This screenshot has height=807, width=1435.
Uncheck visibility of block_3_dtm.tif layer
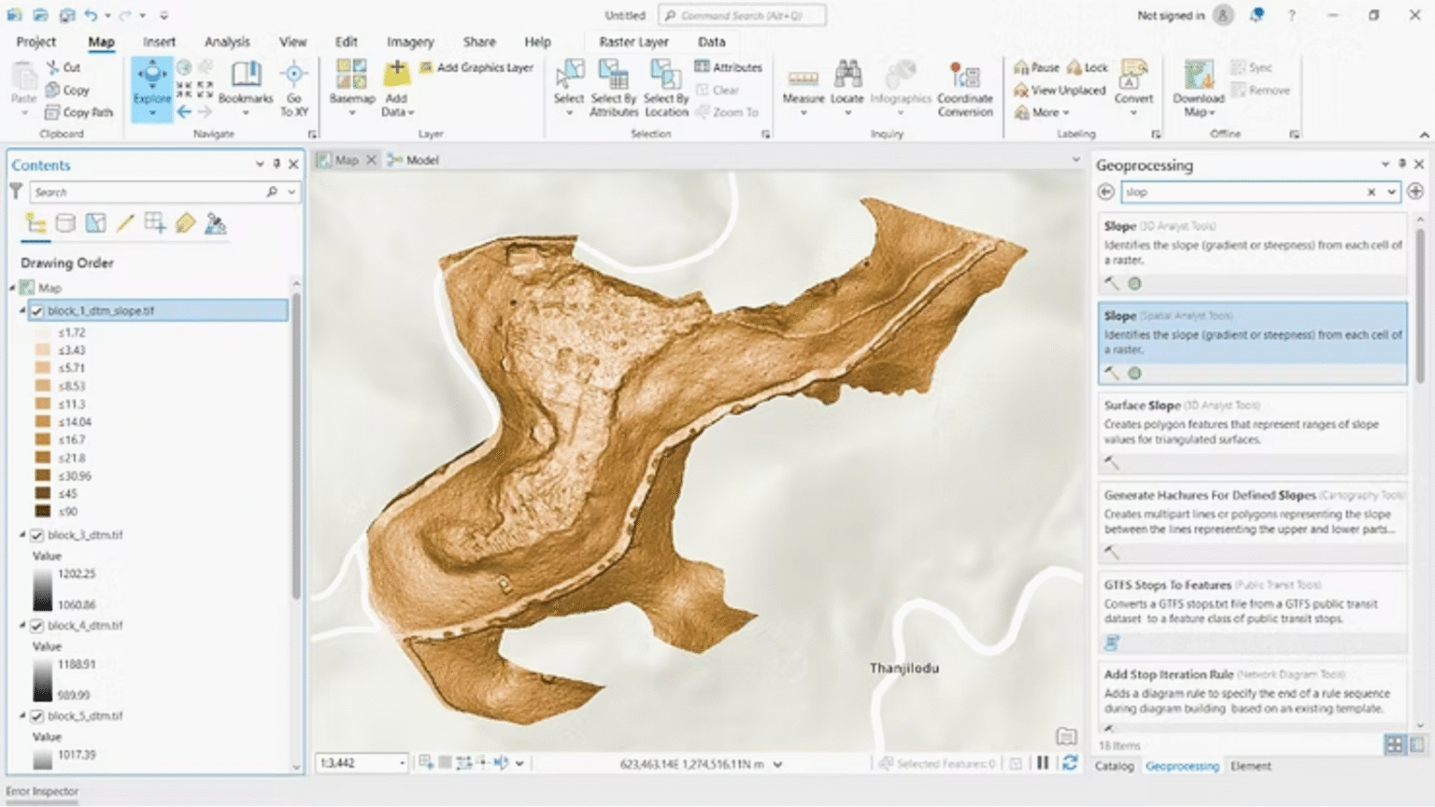point(37,534)
